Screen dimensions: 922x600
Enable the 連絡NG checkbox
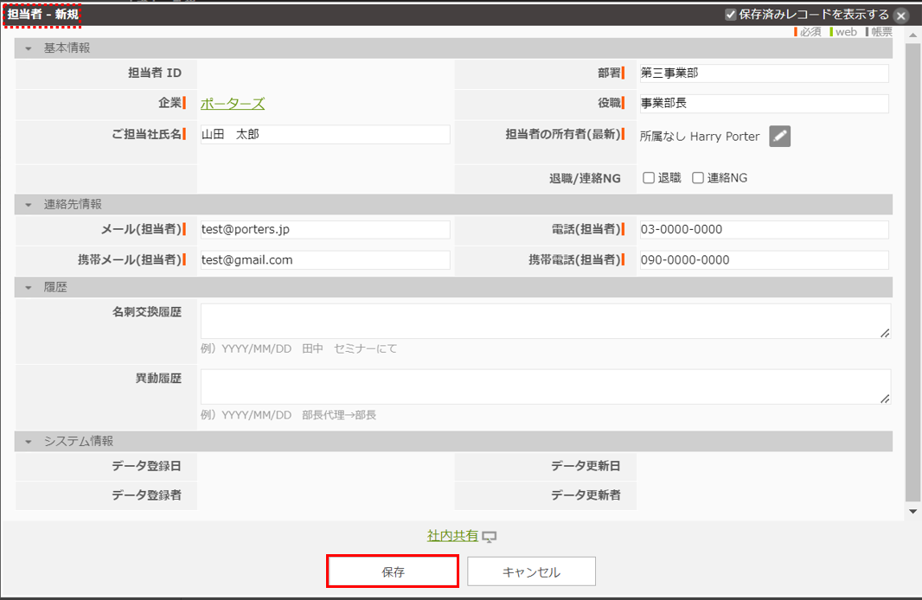coord(698,178)
